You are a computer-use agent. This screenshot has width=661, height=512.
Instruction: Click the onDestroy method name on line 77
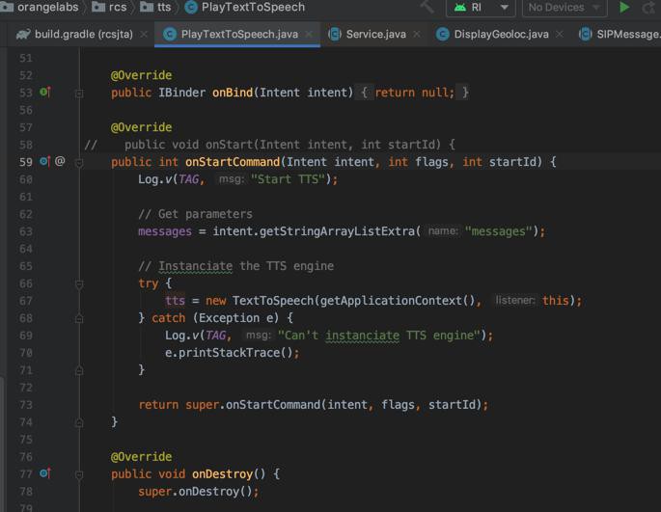coord(222,474)
